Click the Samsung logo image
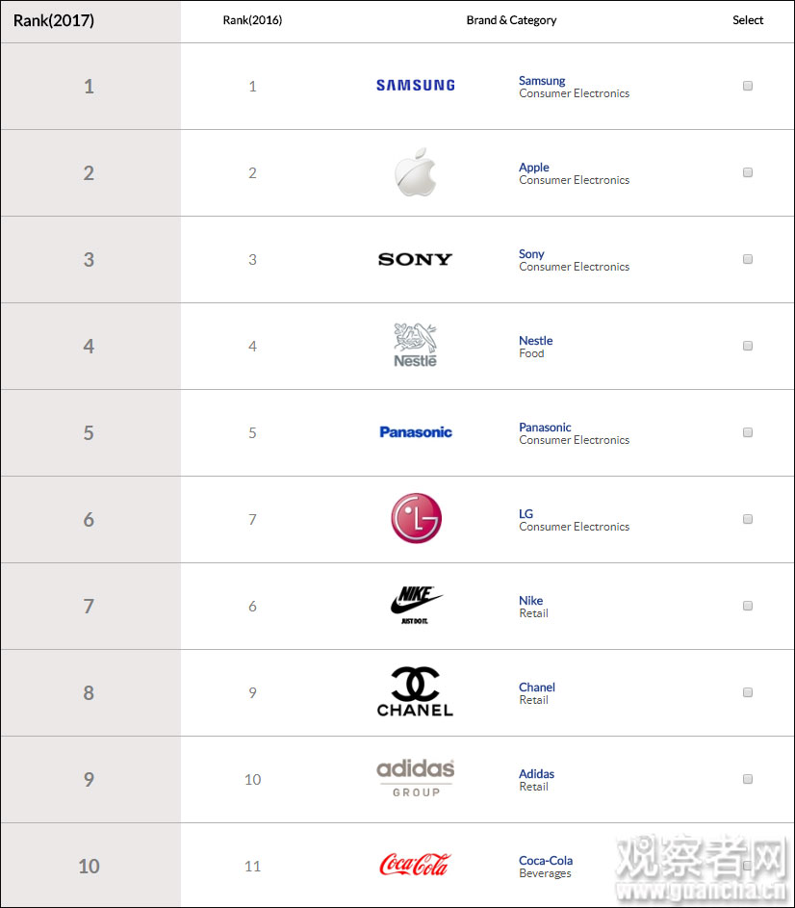Screen dimensions: 795x908 [415, 86]
